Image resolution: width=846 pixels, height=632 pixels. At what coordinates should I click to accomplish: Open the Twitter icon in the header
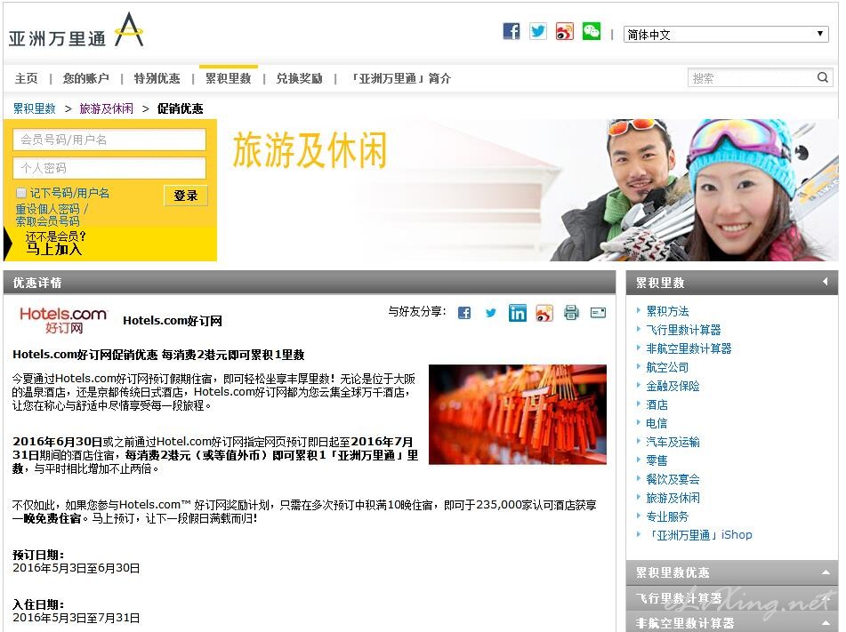coord(538,31)
